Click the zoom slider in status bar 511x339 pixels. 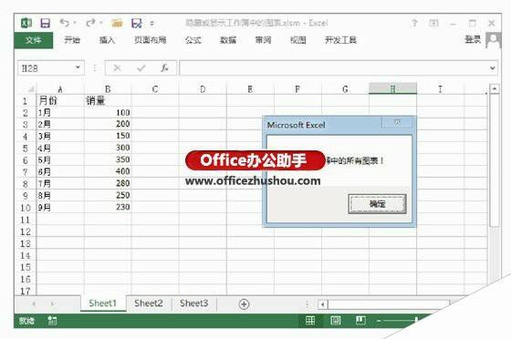[416, 321]
